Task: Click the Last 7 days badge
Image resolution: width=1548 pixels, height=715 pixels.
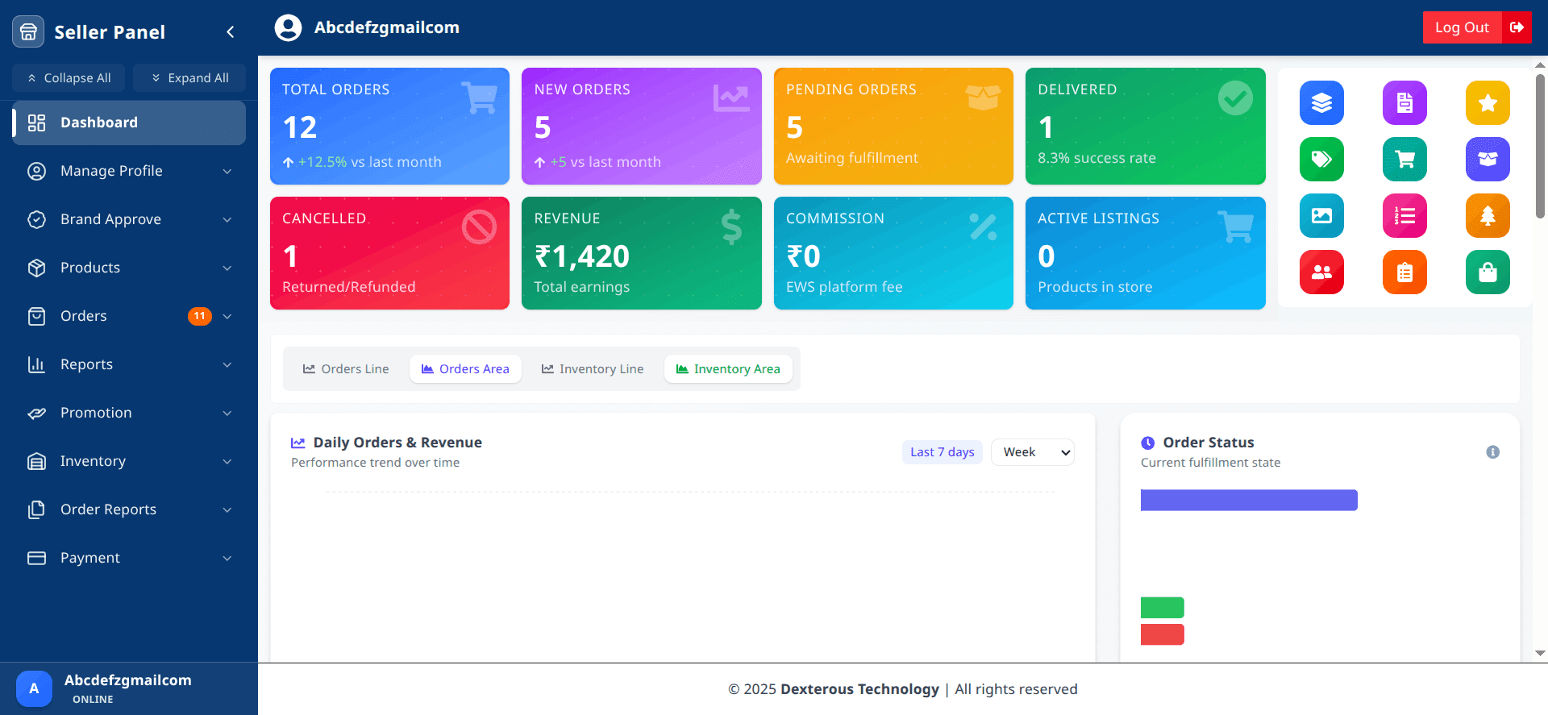Action: [x=942, y=452]
